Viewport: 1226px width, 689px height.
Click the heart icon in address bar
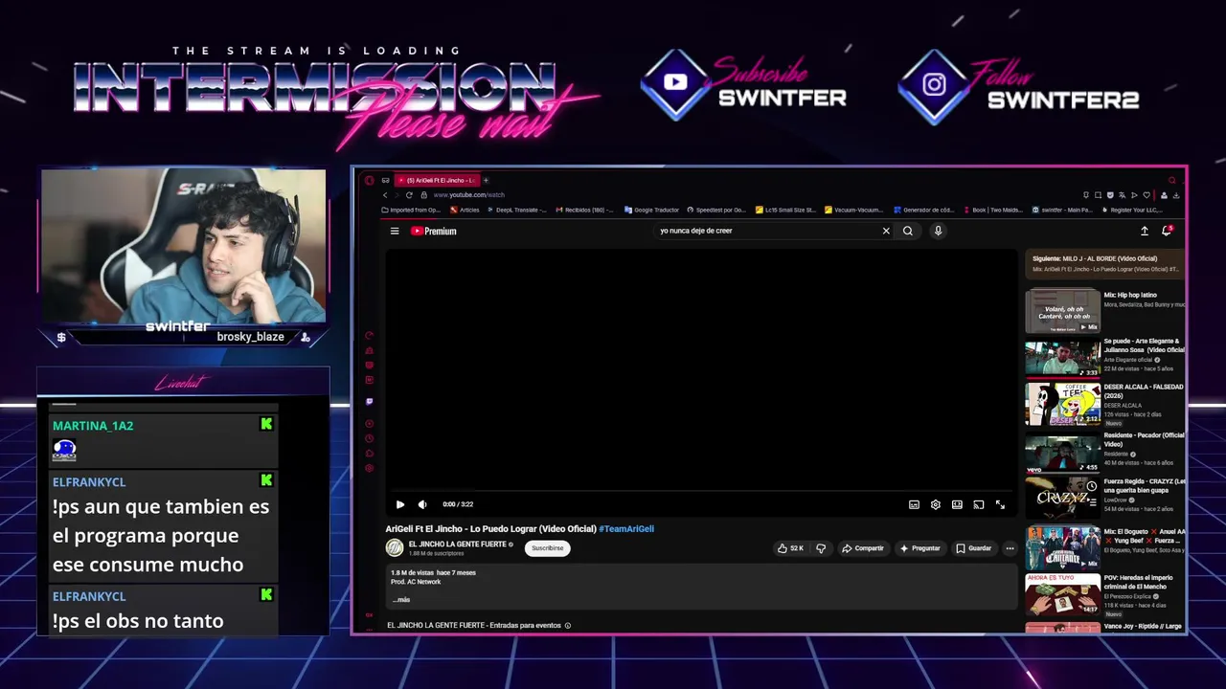(1147, 195)
